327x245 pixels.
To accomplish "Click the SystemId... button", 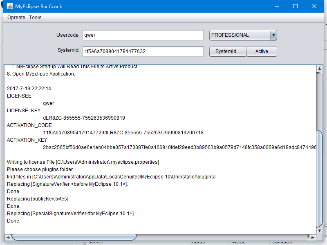I will tap(228, 51).
